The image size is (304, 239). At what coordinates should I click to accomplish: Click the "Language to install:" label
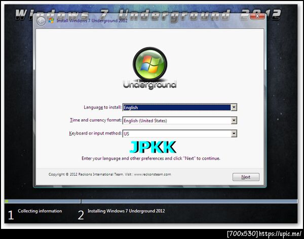tap(102, 107)
